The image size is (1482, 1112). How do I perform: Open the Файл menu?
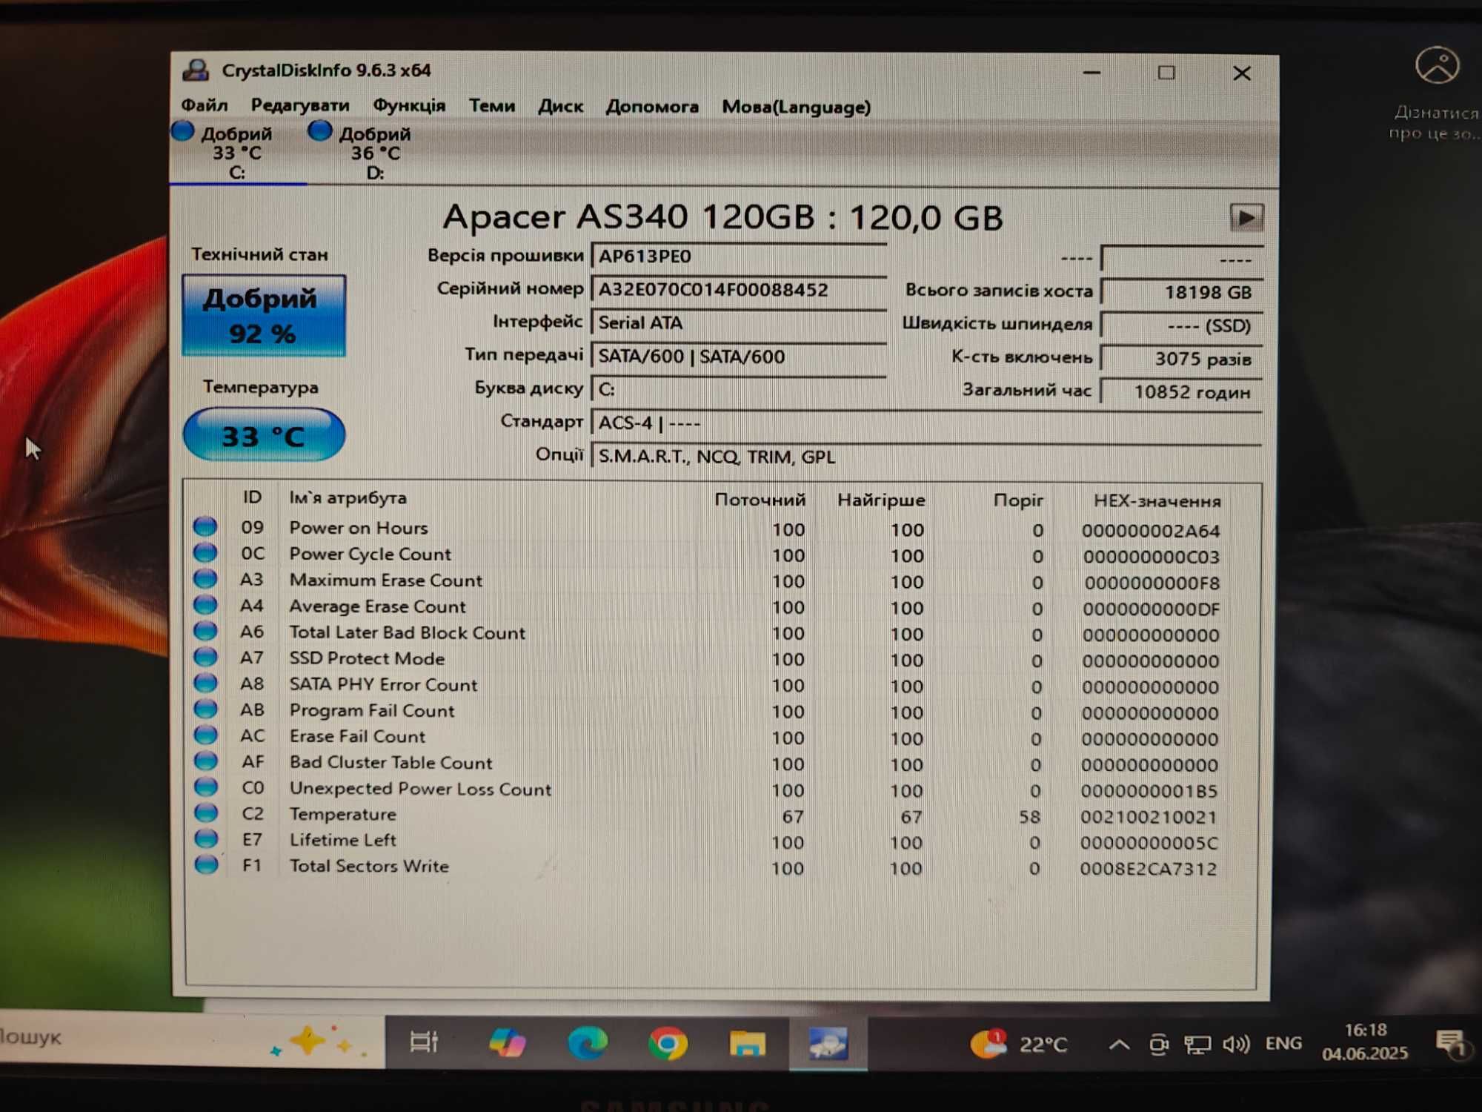click(x=205, y=105)
